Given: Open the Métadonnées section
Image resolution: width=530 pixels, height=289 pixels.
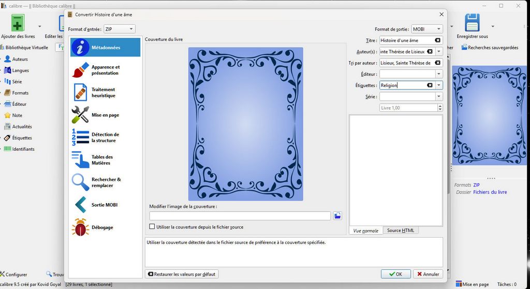Looking at the screenshot, I should coord(105,48).
